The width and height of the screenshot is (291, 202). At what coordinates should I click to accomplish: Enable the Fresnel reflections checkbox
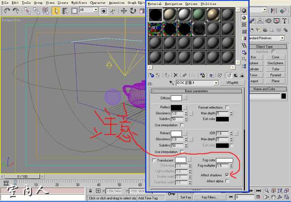(x=227, y=107)
